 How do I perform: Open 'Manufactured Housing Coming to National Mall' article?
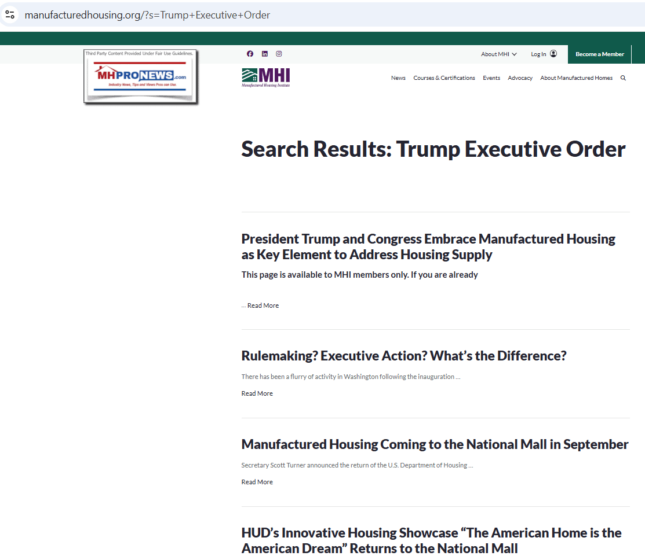coord(435,444)
